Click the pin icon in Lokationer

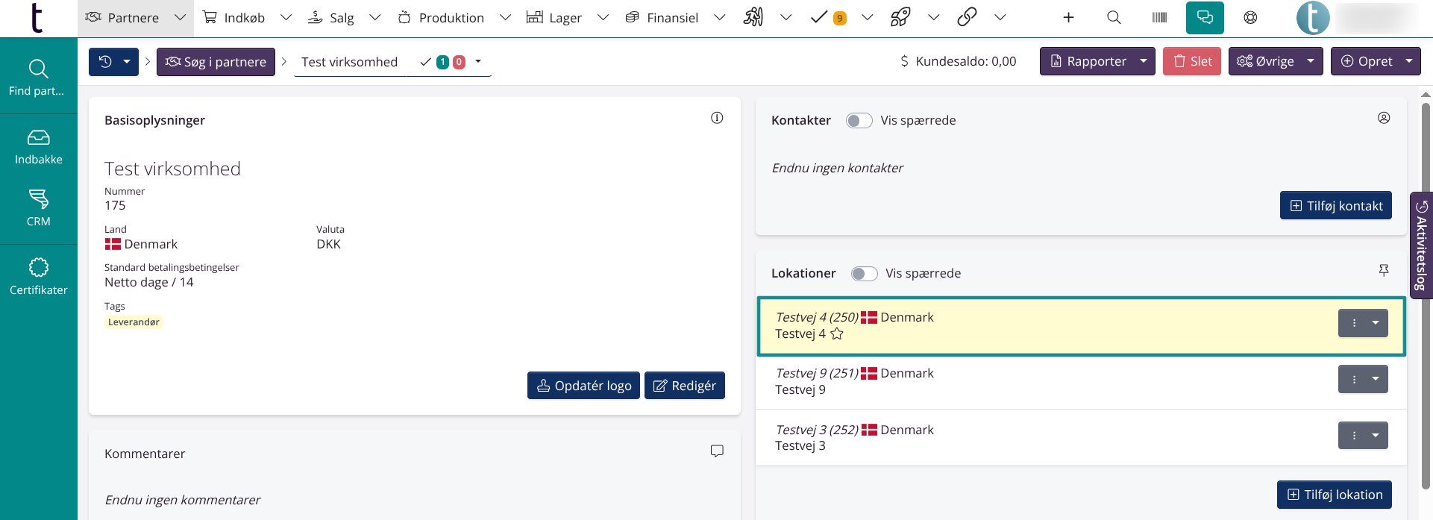(1384, 271)
